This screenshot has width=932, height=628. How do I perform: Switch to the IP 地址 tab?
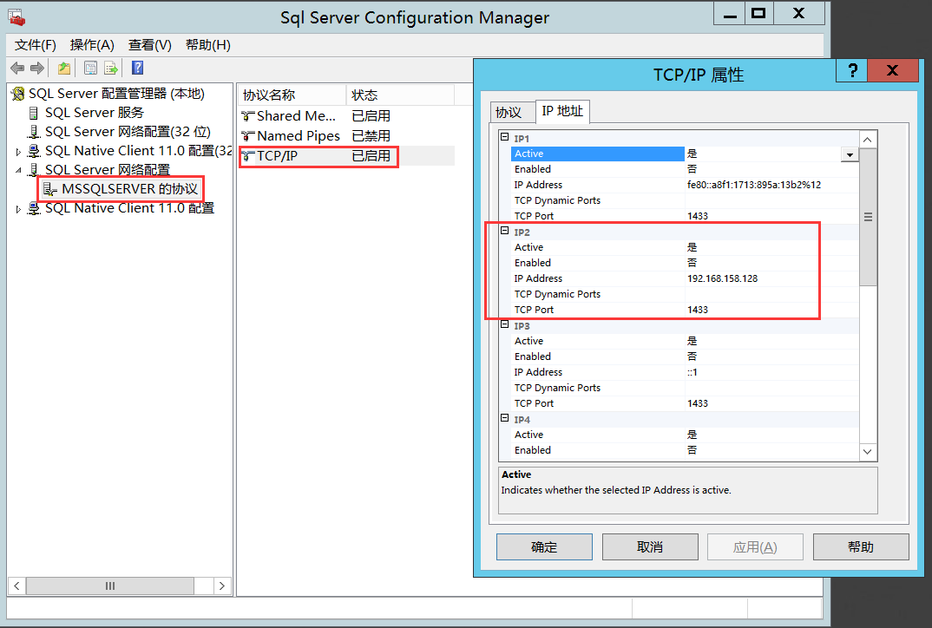click(x=562, y=111)
